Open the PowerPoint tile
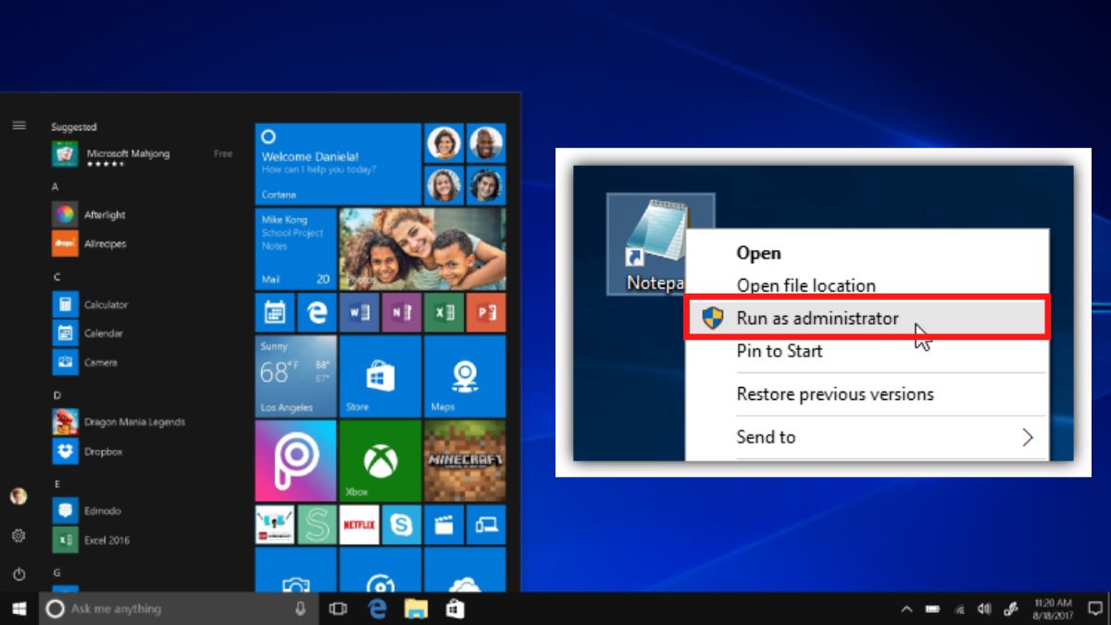Image resolution: width=1111 pixels, height=625 pixels. (x=486, y=312)
